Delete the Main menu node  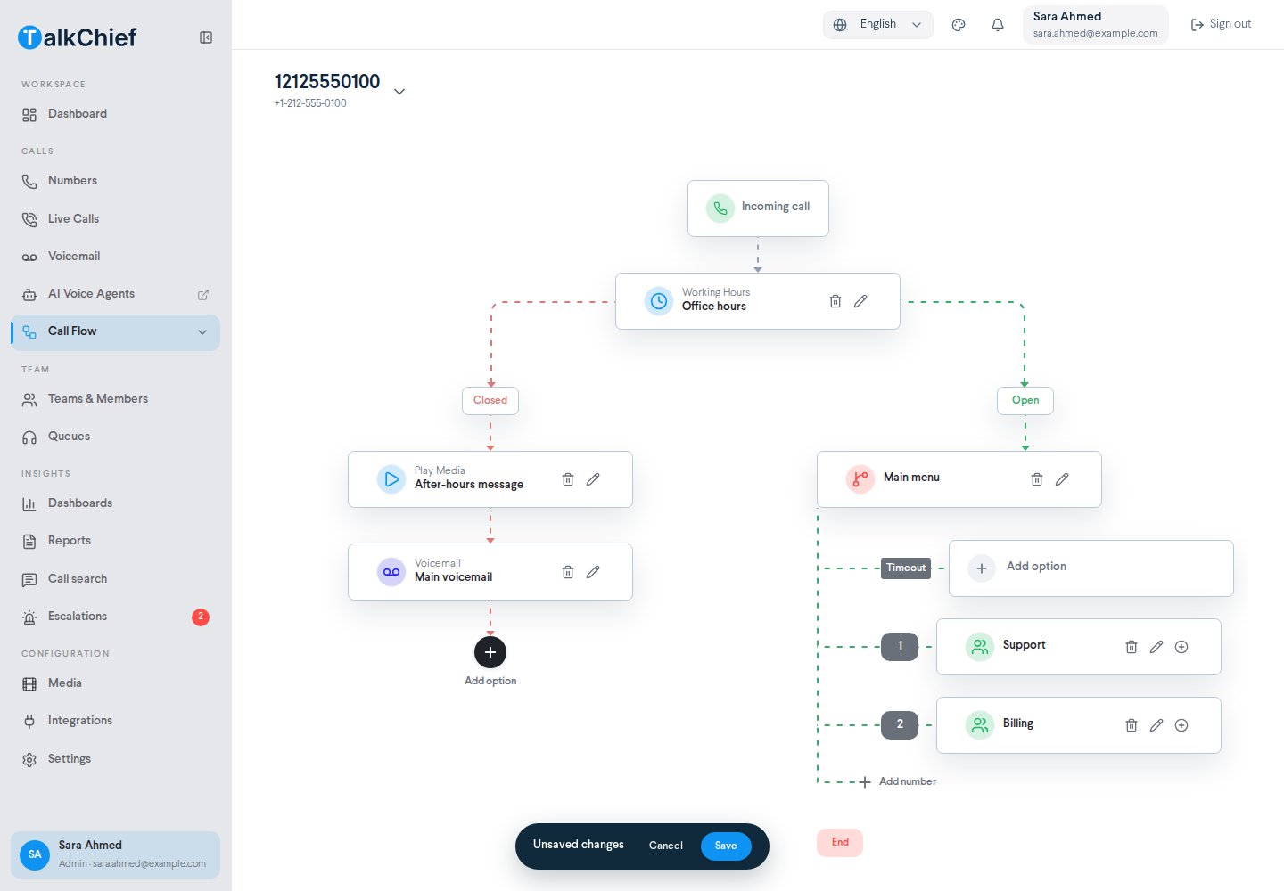[1037, 479]
